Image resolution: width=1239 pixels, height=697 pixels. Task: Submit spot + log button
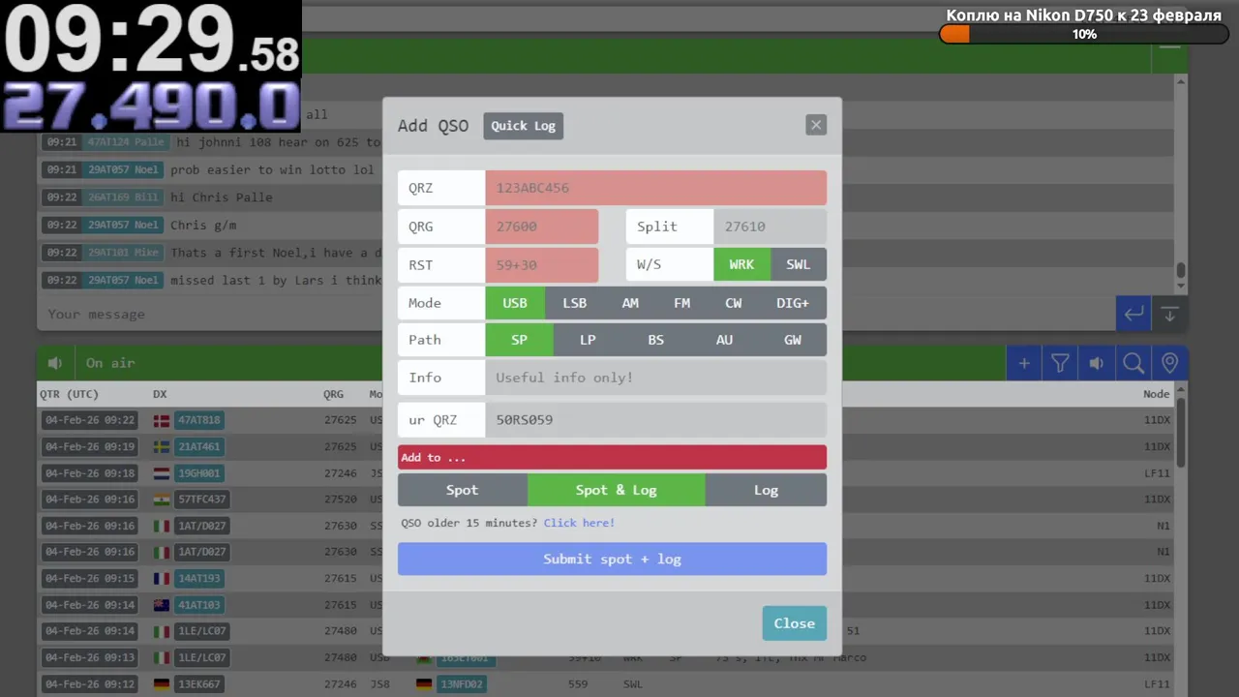[612, 559]
